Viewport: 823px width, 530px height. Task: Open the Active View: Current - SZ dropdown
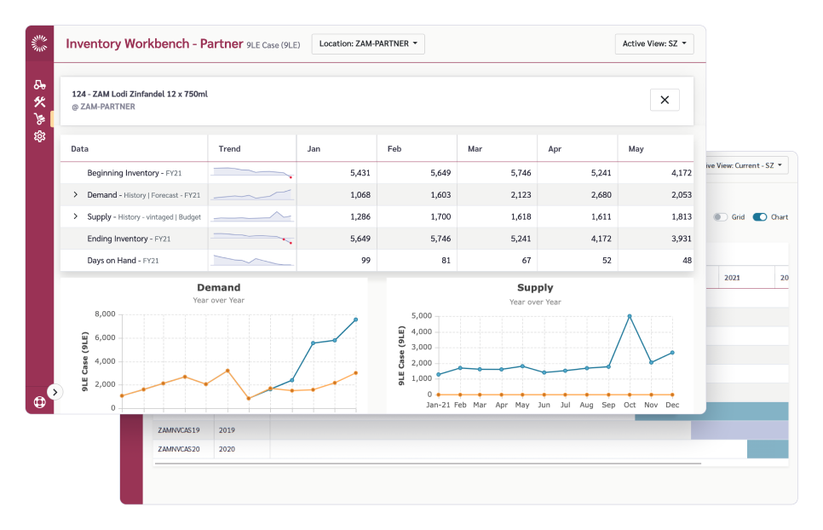[743, 165]
